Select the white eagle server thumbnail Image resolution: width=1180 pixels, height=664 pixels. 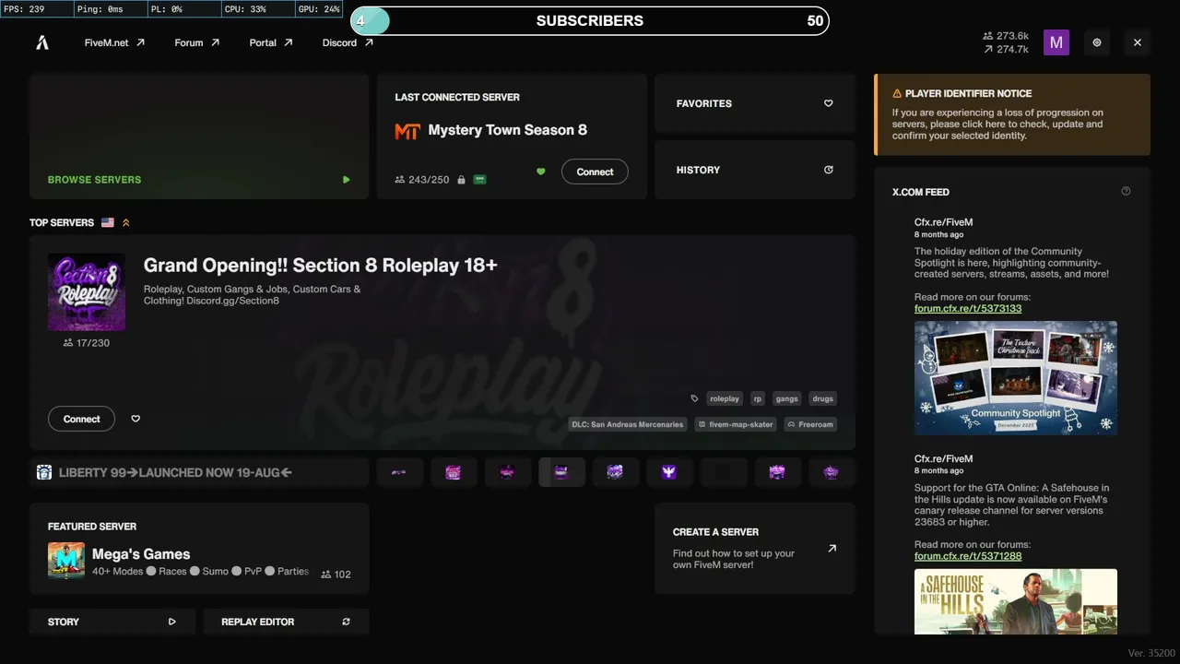pos(669,472)
